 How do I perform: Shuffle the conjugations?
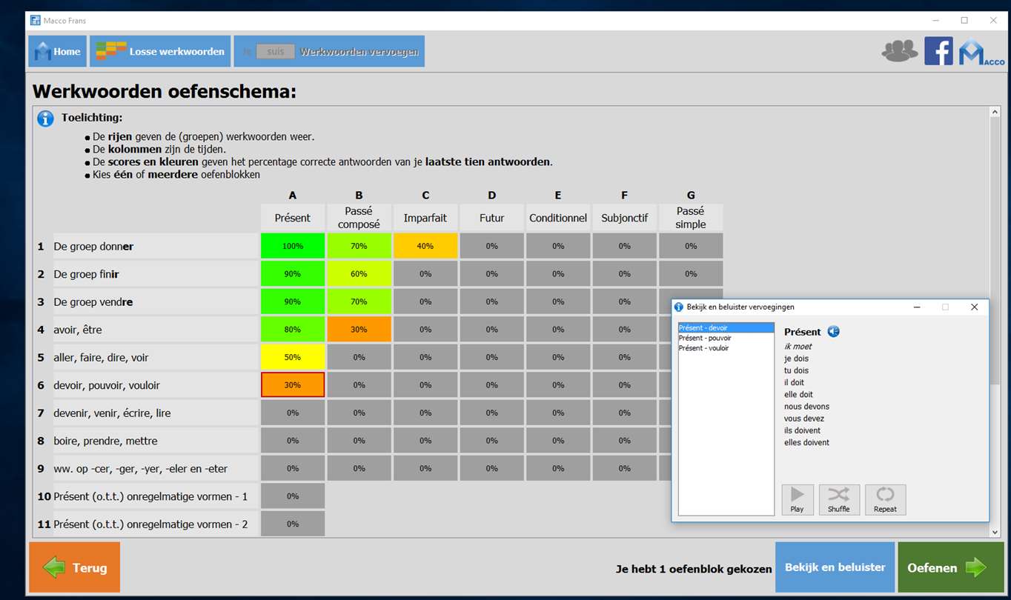839,500
